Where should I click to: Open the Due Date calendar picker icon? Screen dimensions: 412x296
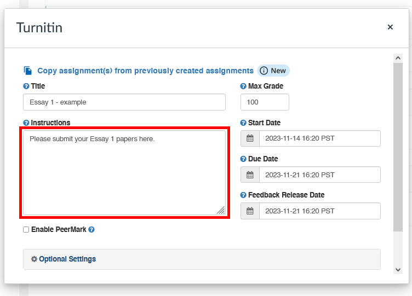[250, 175]
